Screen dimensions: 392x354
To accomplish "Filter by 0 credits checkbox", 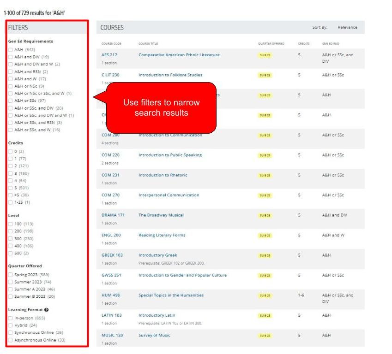I will [10, 152].
